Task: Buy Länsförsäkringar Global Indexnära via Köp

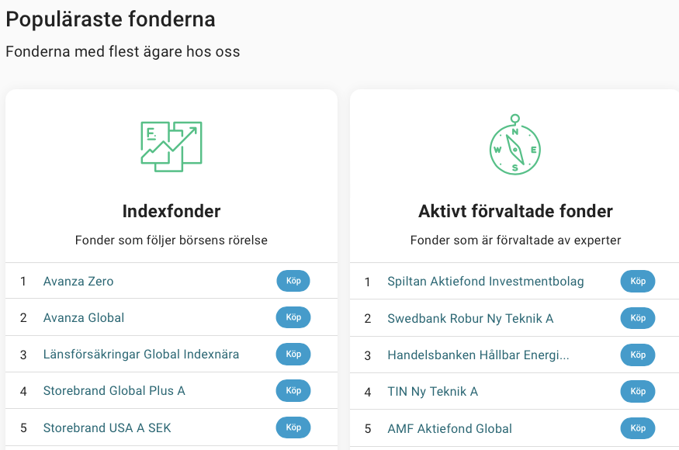Action: click(293, 354)
